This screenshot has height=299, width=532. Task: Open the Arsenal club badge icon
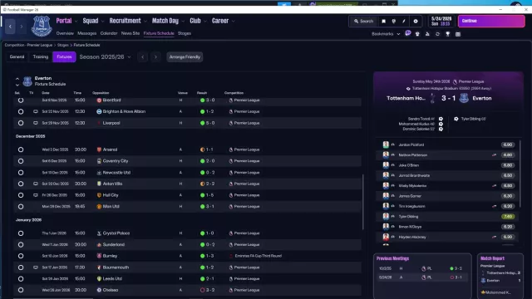pos(99,149)
